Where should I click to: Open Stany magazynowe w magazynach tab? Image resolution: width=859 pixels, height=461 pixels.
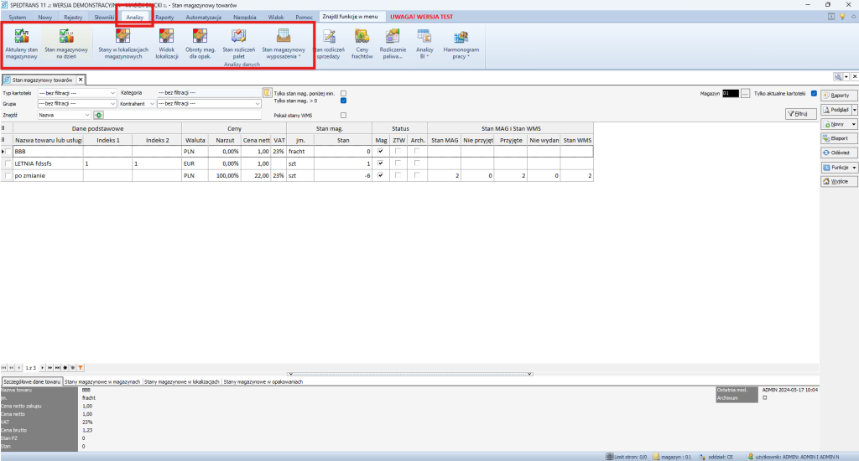click(102, 381)
